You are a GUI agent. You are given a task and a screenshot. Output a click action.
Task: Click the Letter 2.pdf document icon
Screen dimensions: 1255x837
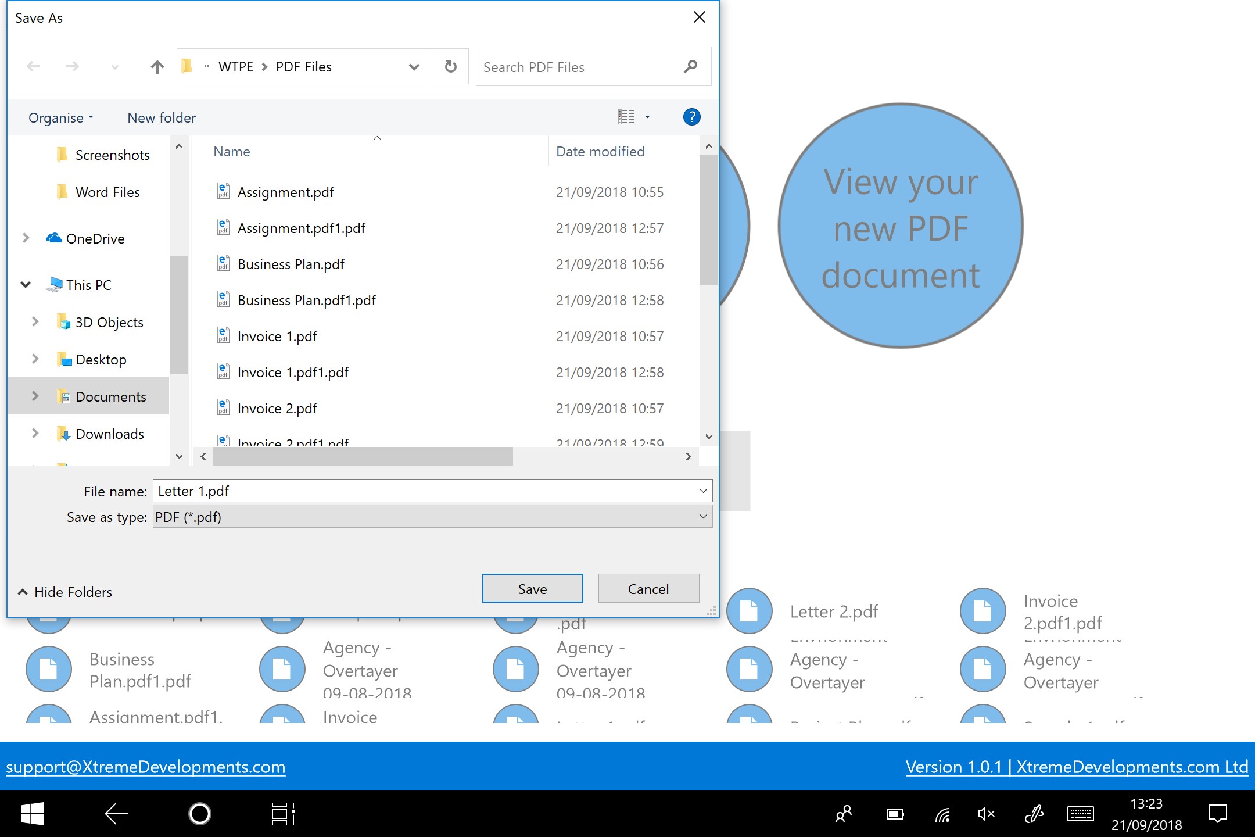(749, 611)
